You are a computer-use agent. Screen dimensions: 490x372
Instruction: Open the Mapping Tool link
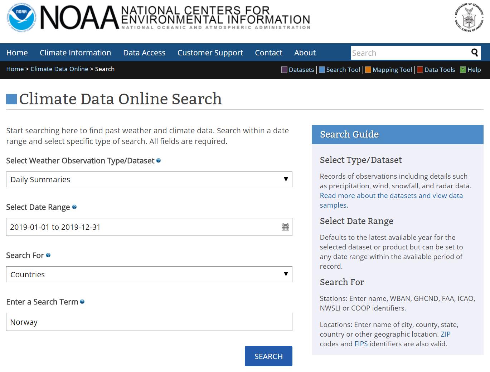point(392,70)
